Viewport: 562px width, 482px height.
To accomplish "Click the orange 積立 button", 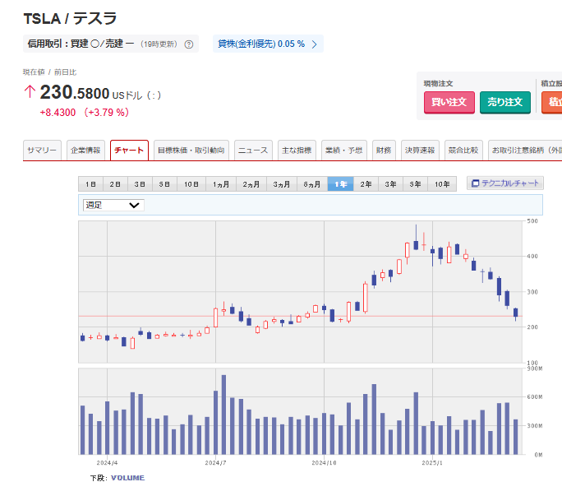I will (x=552, y=102).
